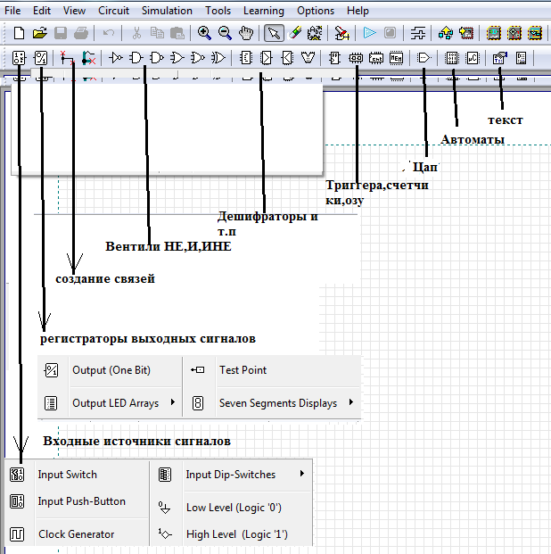Click the Paste clipboard icon
This screenshot has width=551, height=554.
177,33
